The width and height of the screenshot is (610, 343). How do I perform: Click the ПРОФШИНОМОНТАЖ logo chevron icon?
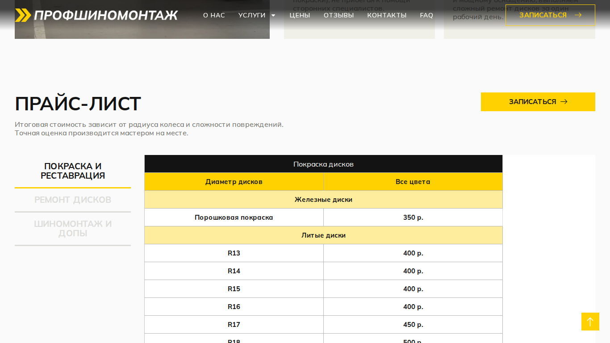pyautogui.click(x=23, y=15)
